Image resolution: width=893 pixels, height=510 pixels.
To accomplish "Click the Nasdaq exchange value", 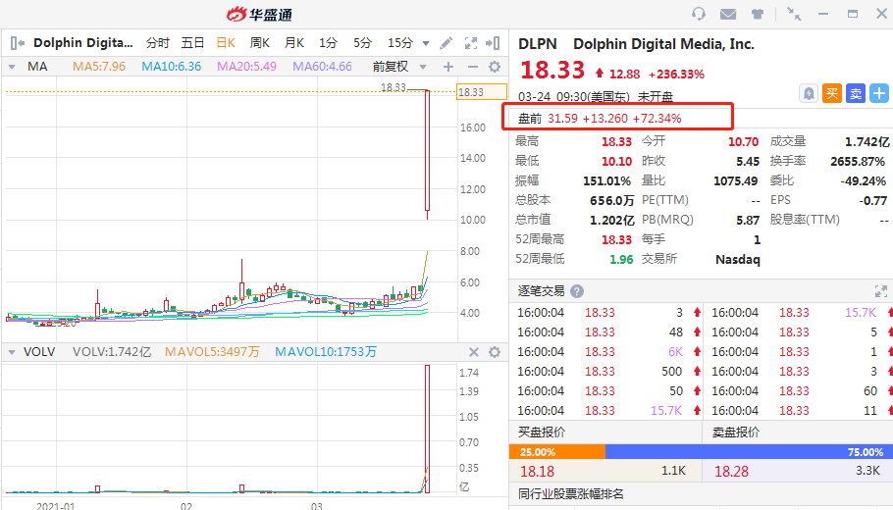I will coord(738,260).
